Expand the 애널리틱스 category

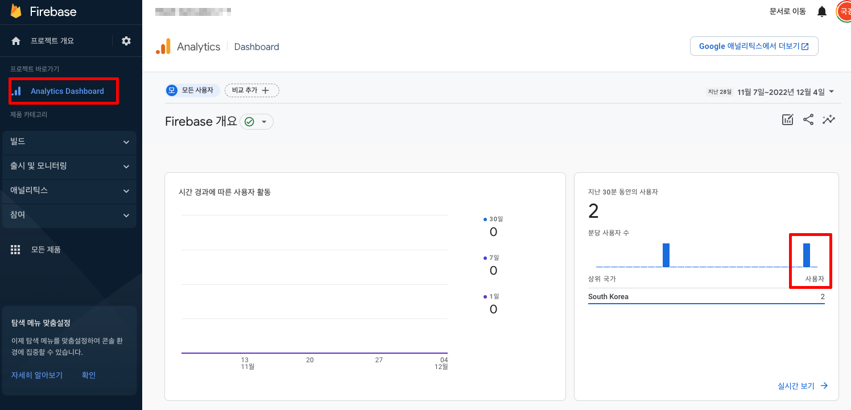point(69,191)
